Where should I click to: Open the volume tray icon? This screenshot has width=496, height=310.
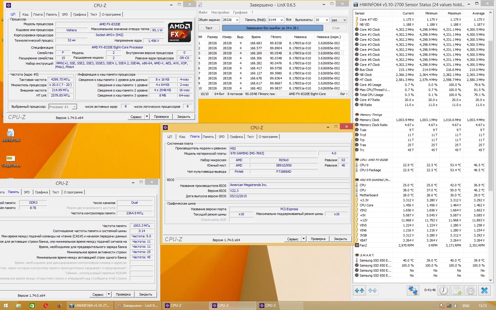click(456, 306)
